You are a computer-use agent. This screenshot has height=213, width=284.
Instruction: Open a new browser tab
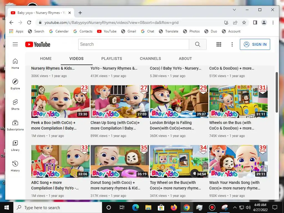(x=80, y=13)
